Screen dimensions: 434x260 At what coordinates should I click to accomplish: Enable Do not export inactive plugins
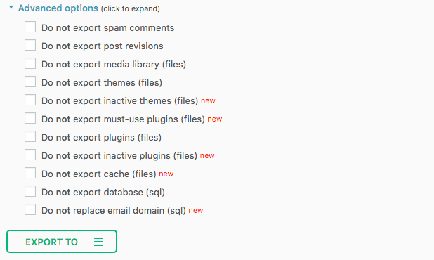click(x=30, y=155)
